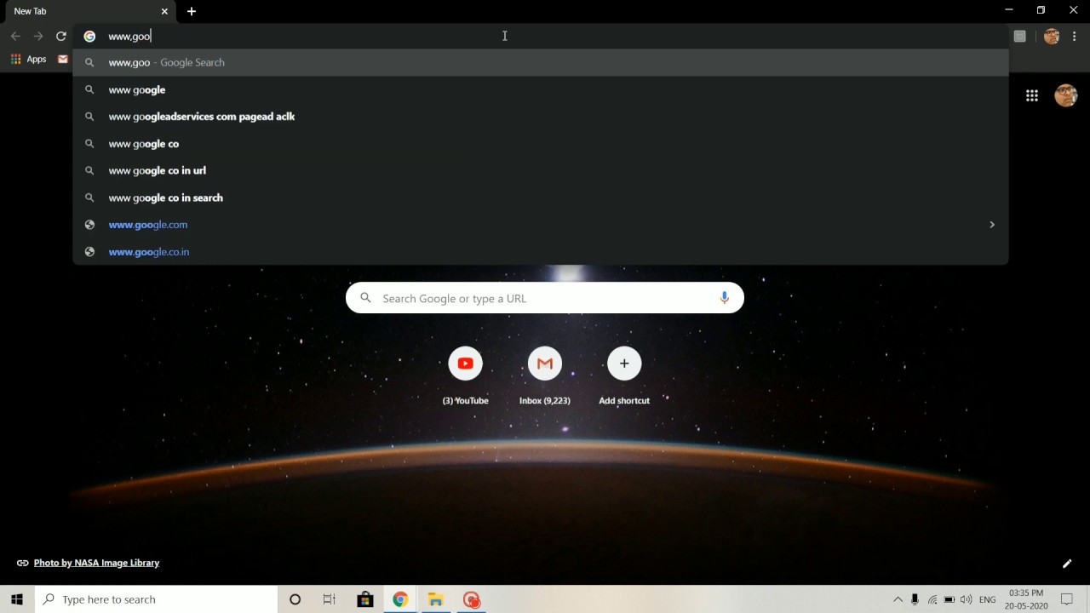Image resolution: width=1090 pixels, height=613 pixels.
Task: Customize the page with the pencil icon
Action: (x=1067, y=563)
